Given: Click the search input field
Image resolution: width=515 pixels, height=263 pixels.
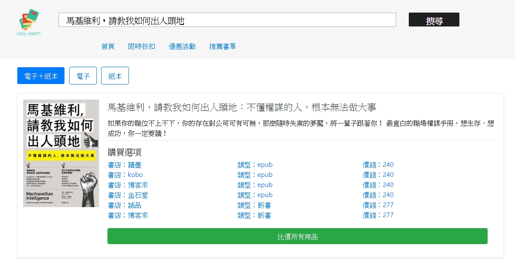Looking at the screenshot, I should [227, 20].
